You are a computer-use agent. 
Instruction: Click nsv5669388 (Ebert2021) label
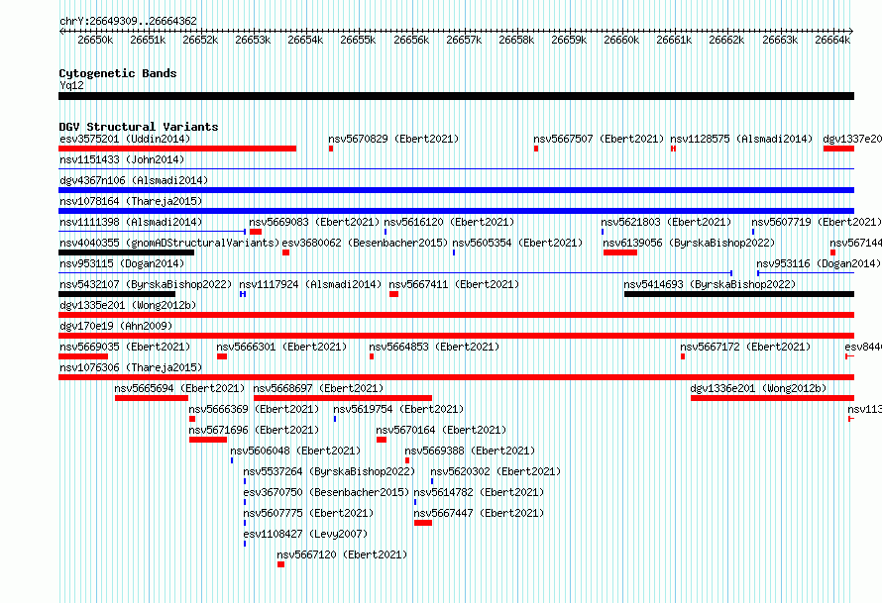tap(470, 451)
